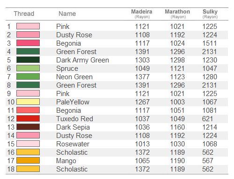
Task: Click Marathon value 1003
Action: point(177,102)
